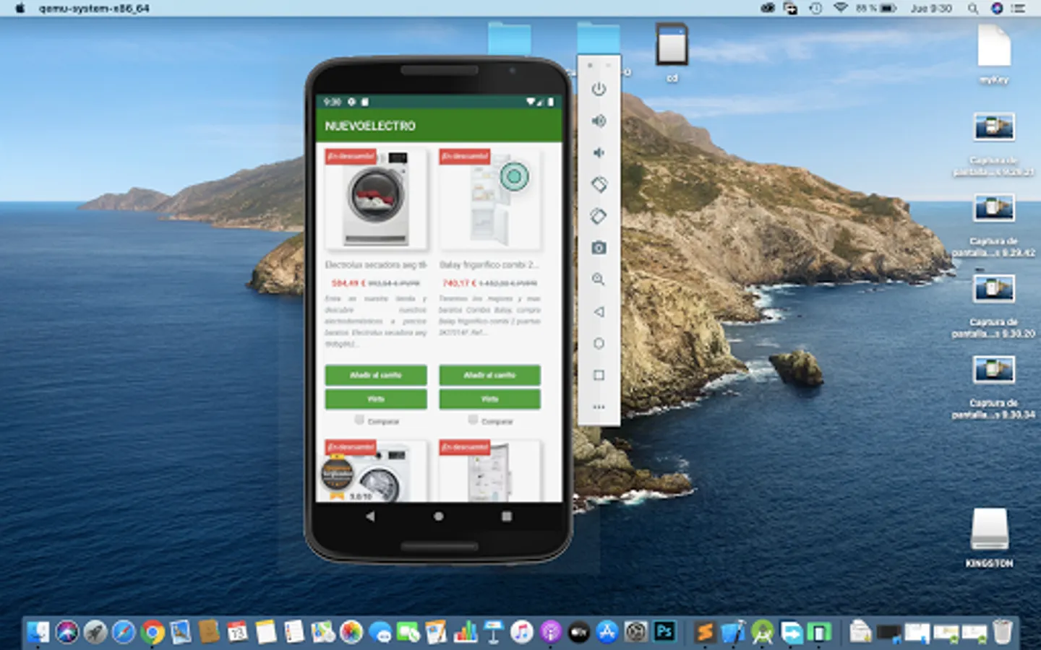Open the fridge image in the lower right card
The height and width of the screenshot is (650, 1041).
click(489, 471)
